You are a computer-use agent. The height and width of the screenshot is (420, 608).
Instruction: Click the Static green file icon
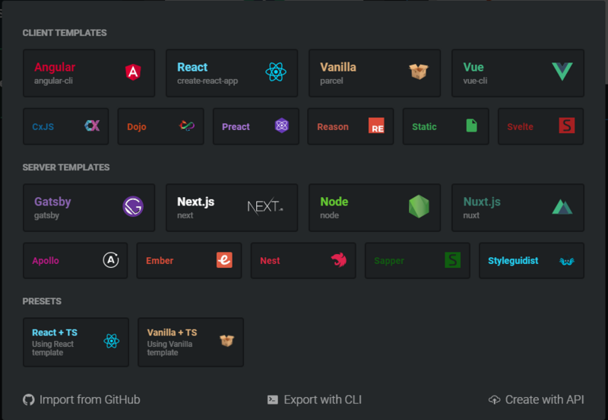click(471, 126)
